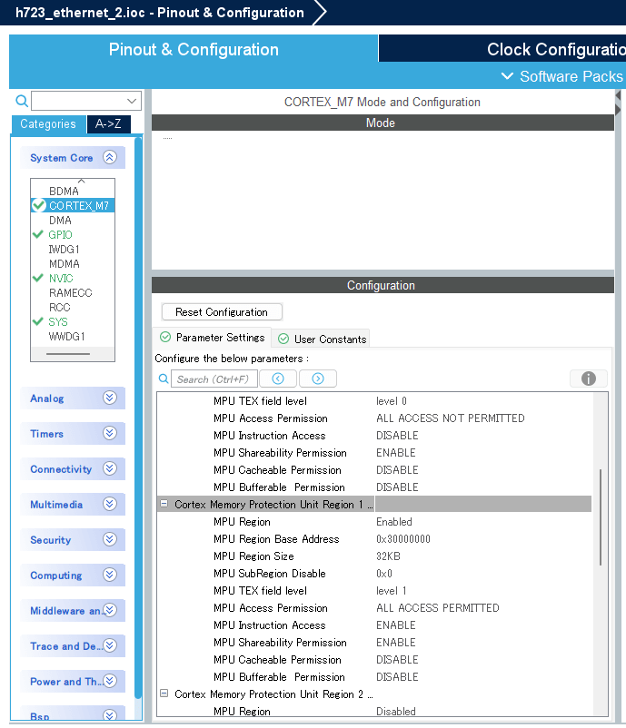Click ALL ACCESS PERMITTED value

pos(438,608)
